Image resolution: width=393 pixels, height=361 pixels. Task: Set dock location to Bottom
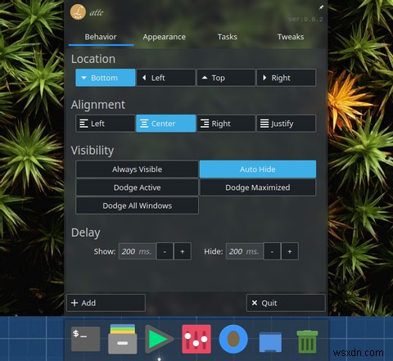[x=106, y=78]
